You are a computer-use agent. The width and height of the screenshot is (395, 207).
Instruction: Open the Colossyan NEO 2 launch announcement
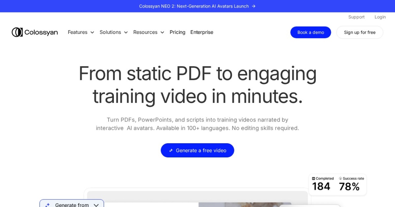point(194,6)
